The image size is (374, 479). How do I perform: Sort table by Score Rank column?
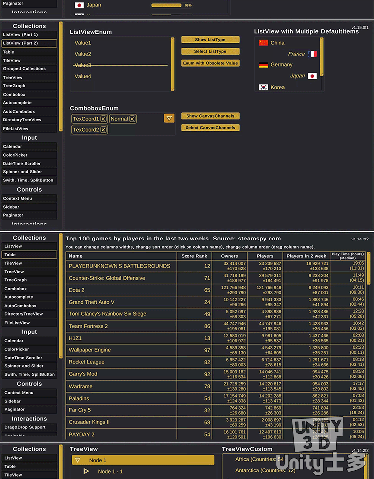(194, 256)
